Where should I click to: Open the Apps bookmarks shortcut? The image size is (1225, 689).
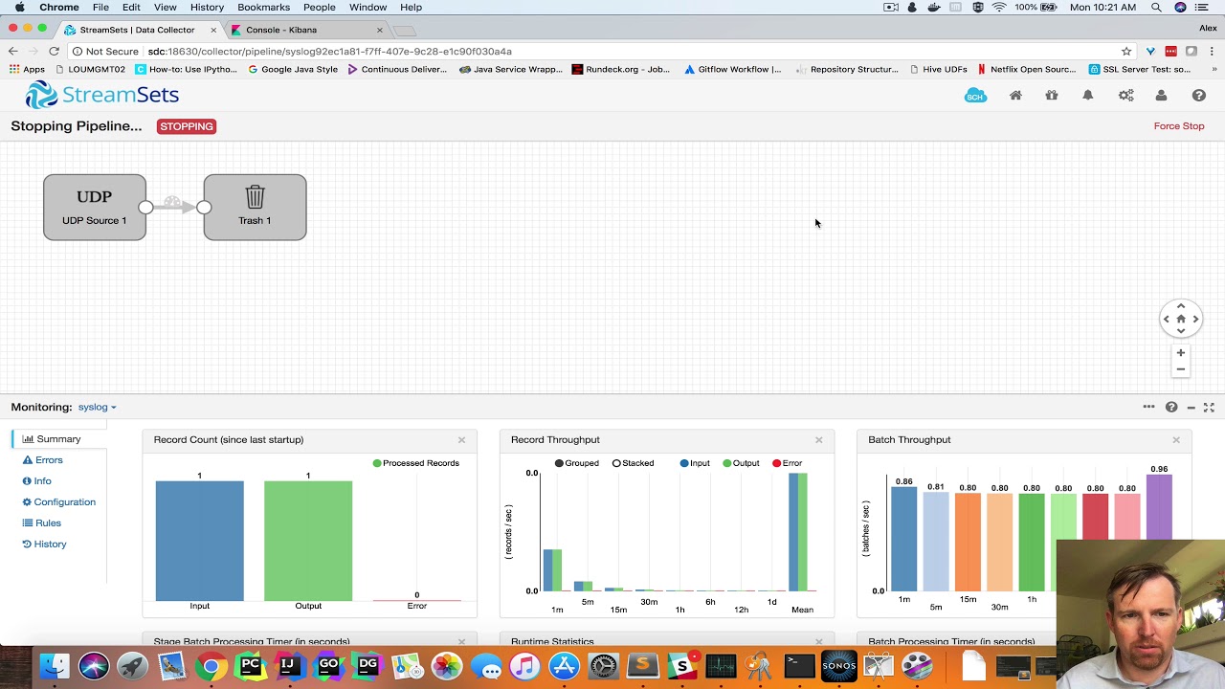[x=27, y=69]
